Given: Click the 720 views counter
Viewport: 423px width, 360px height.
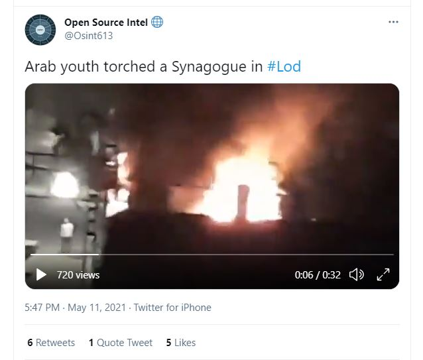Looking at the screenshot, I should pyautogui.click(x=78, y=275).
